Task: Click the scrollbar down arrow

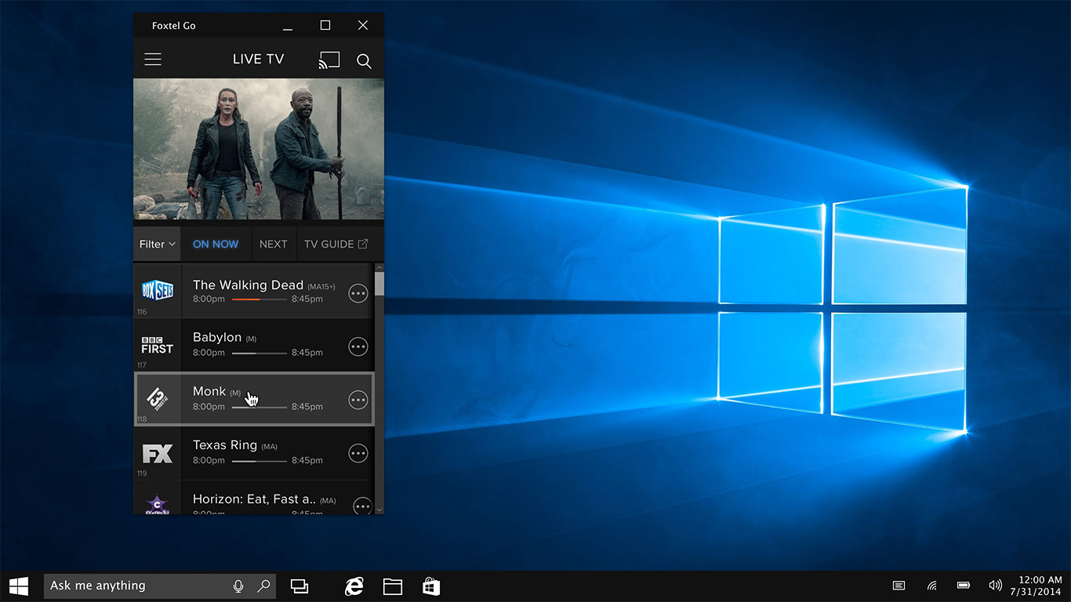Action: click(379, 509)
